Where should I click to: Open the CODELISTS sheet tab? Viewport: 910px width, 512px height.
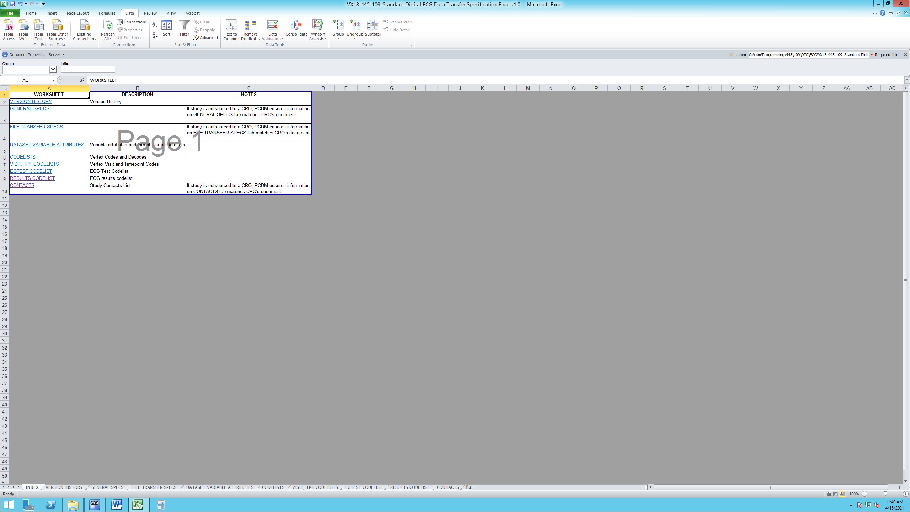point(273,487)
